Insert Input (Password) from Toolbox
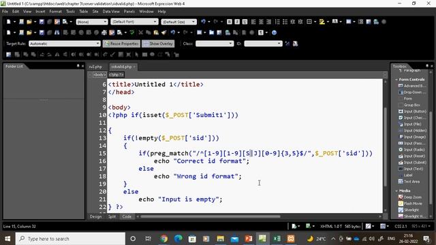Viewport: 436px width, 245px height. click(x=411, y=144)
